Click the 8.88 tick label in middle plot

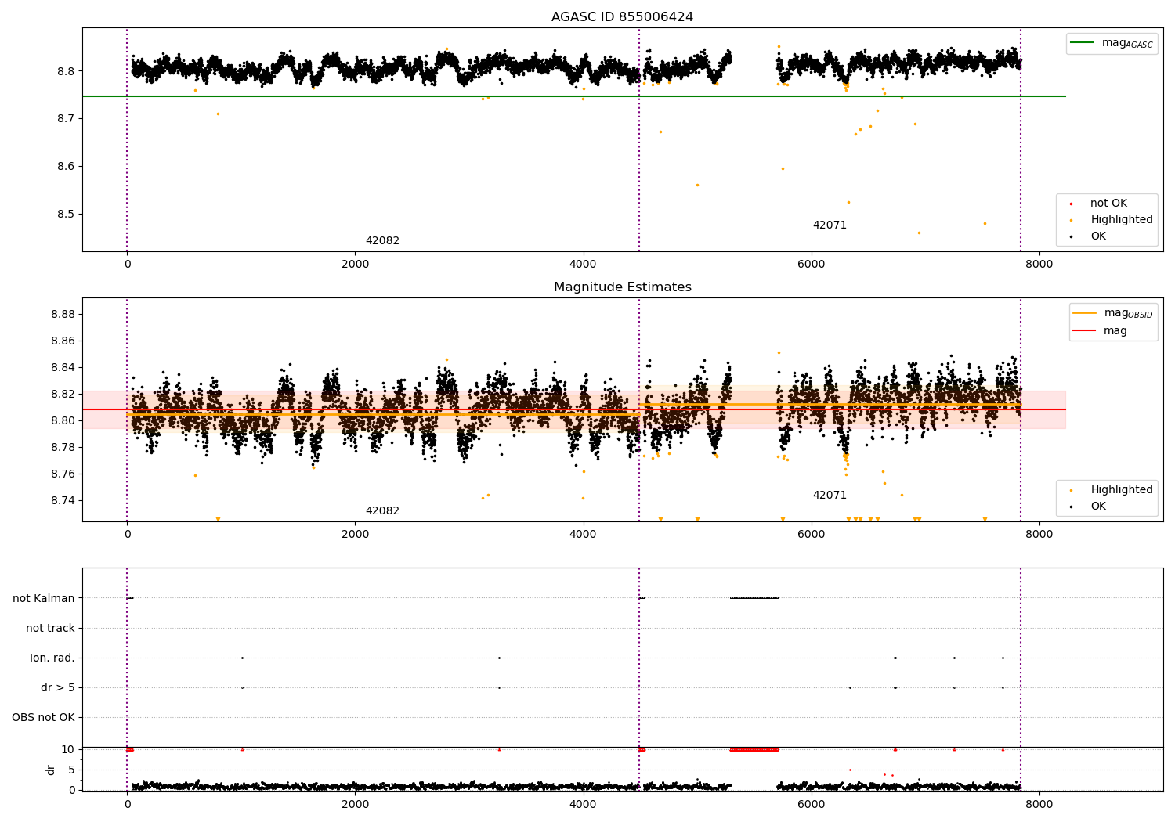(x=63, y=315)
